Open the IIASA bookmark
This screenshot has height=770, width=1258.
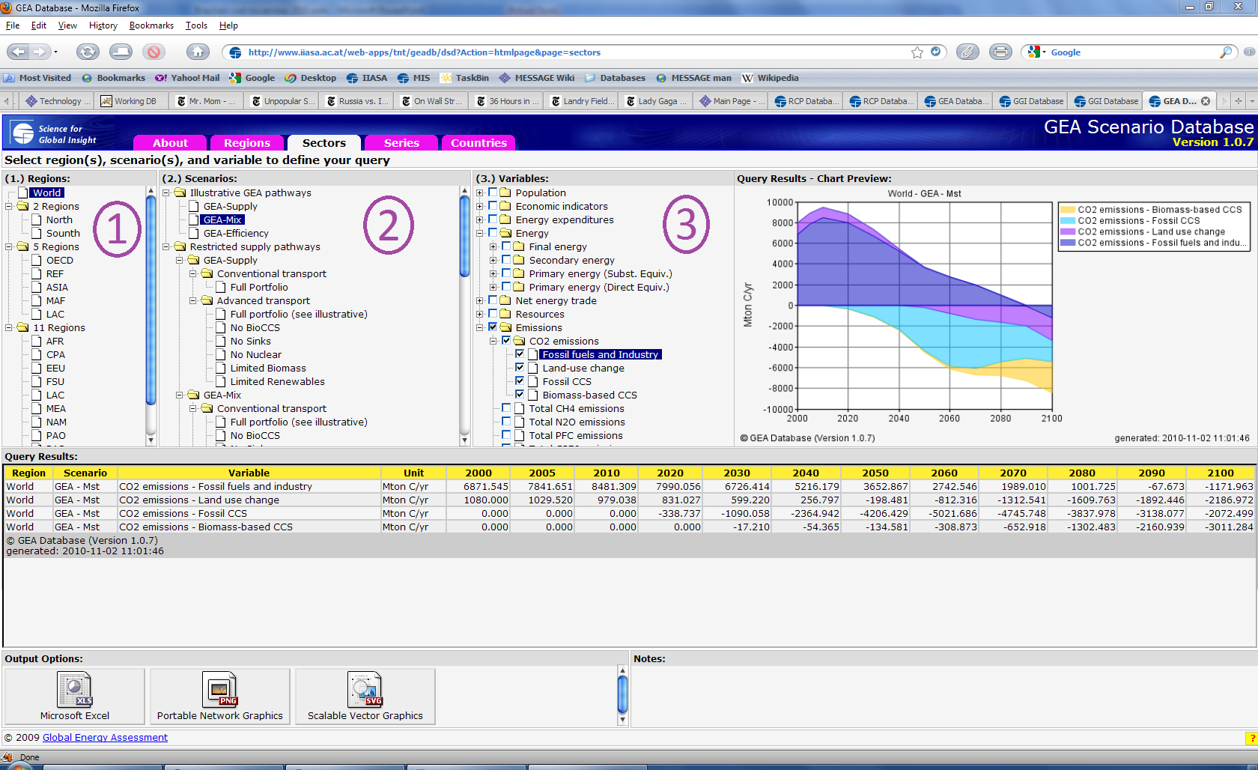367,78
